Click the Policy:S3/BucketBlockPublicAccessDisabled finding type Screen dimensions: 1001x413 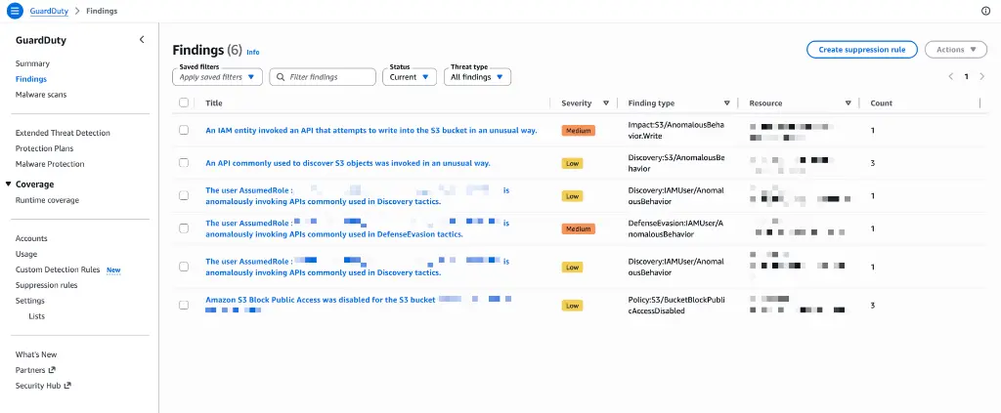click(676, 306)
